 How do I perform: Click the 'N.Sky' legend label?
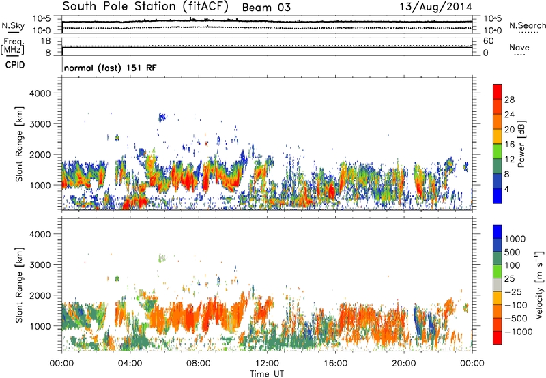13,25
